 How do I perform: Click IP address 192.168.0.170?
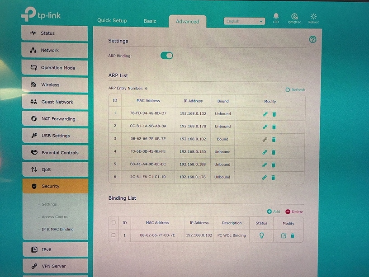(x=193, y=126)
